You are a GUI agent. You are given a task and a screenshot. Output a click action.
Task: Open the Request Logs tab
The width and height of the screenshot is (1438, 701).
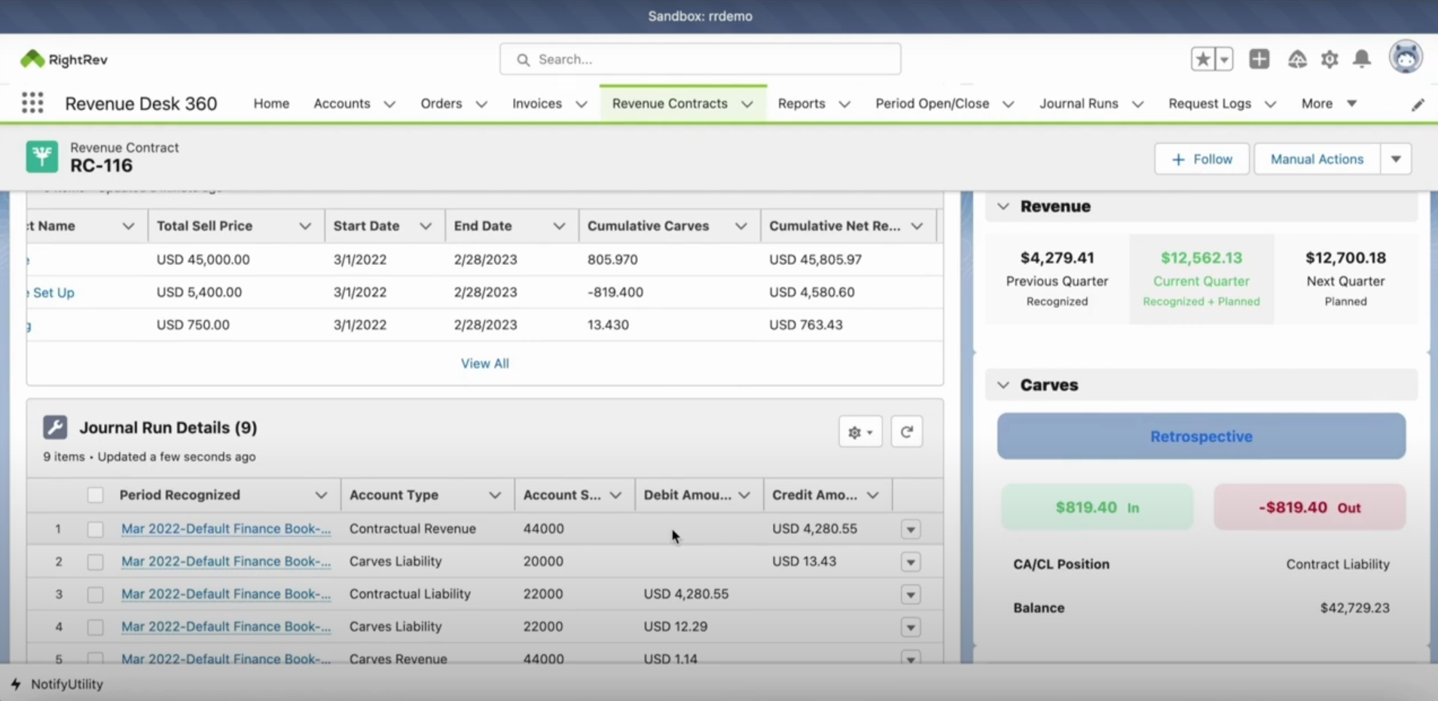[1210, 103]
